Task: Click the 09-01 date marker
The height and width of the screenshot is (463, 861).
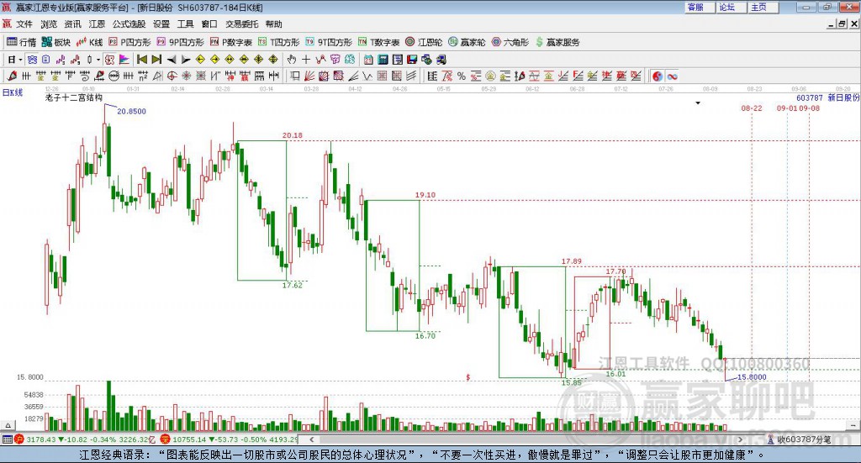Action: pos(787,108)
